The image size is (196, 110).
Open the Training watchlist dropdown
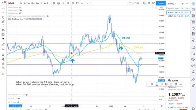point(172,4)
